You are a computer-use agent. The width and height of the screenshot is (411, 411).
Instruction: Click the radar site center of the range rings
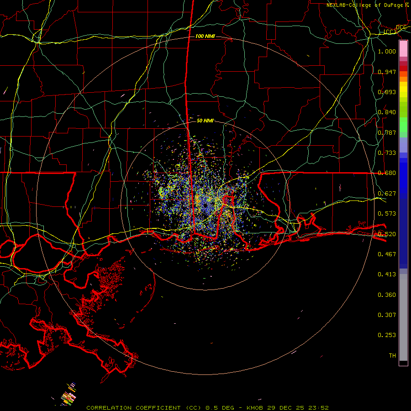(x=205, y=205)
